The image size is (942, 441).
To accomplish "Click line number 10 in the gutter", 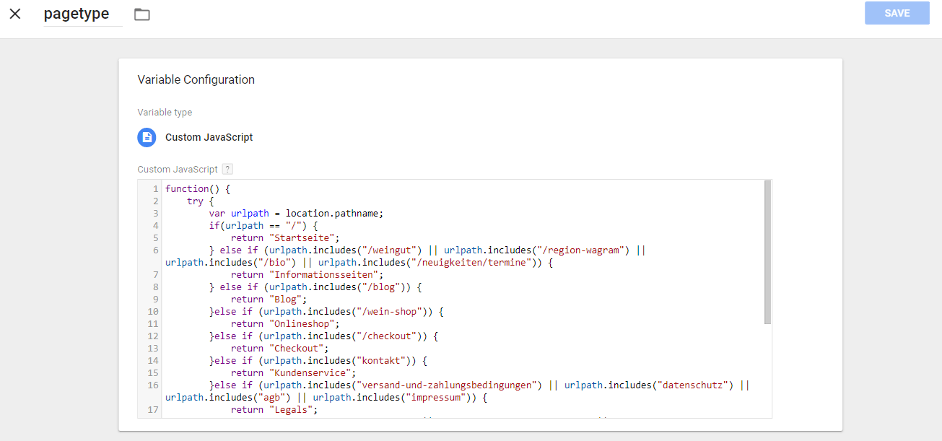I will pos(153,312).
